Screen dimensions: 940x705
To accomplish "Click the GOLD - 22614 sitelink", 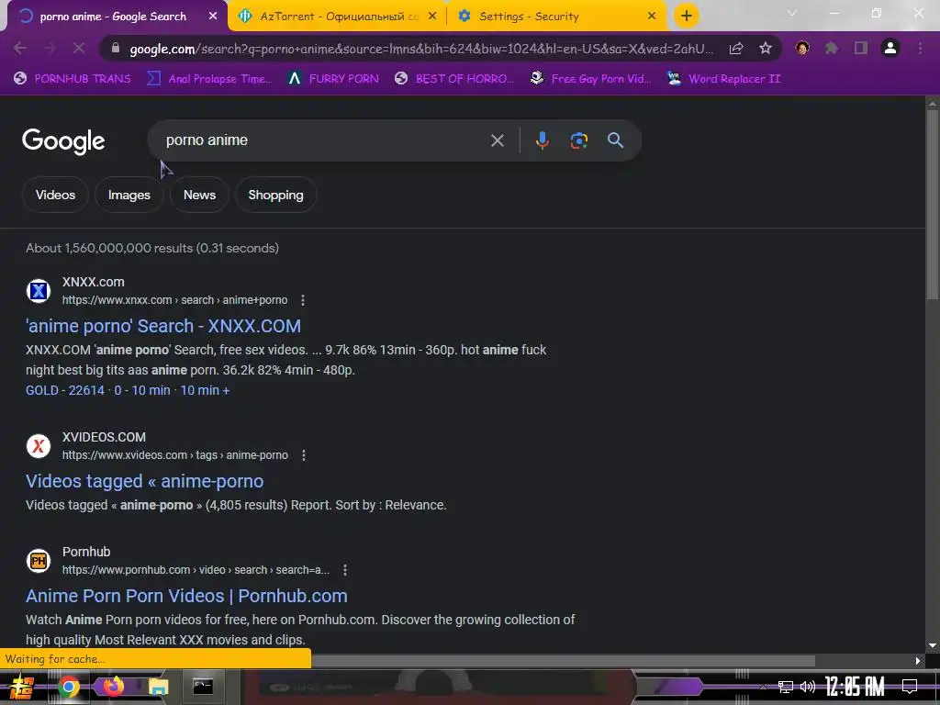I will pyautogui.click(x=65, y=390).
